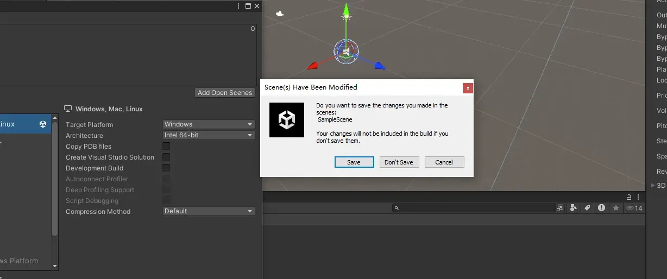Click the blue Z-axis gizmo arrow
667x279 pixels.
click(x=380, y=66)
